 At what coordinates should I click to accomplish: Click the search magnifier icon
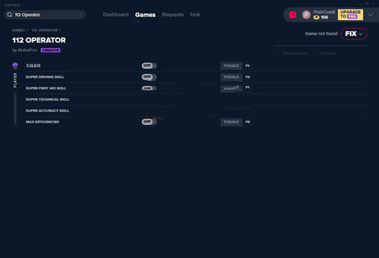coord(9,15)
